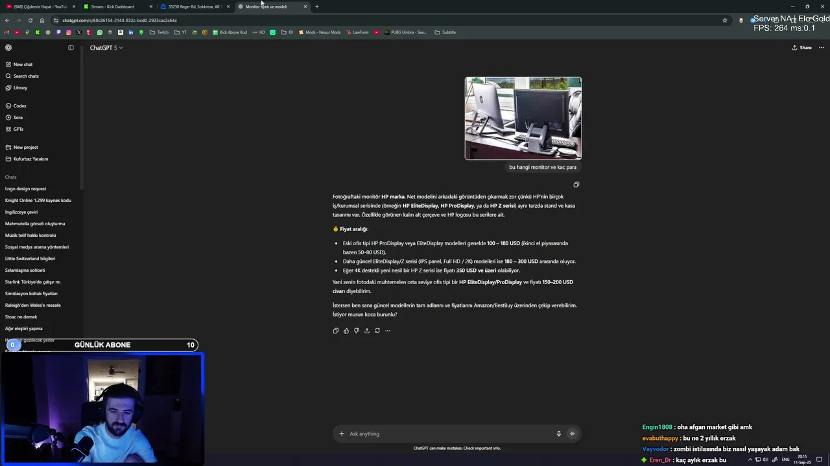
Task: Collapse the sidebar with the panel icon
Action: pos(71,47)
